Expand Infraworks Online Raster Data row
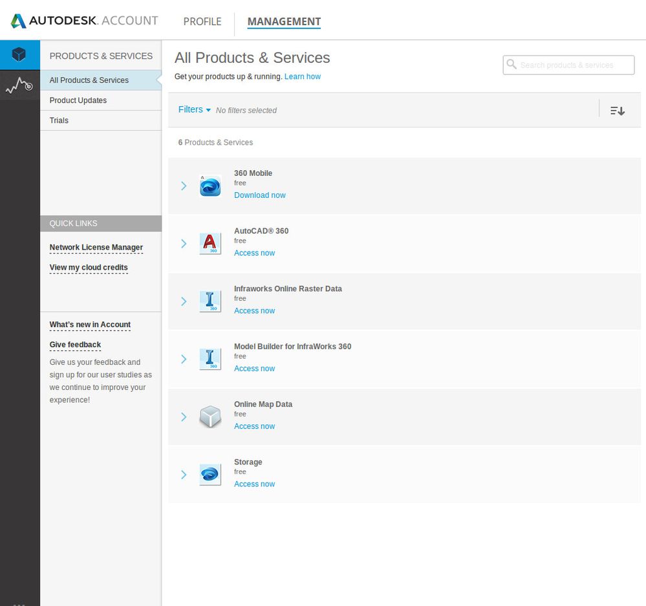Viewport: 646px width, 606px height. point(184,301)
